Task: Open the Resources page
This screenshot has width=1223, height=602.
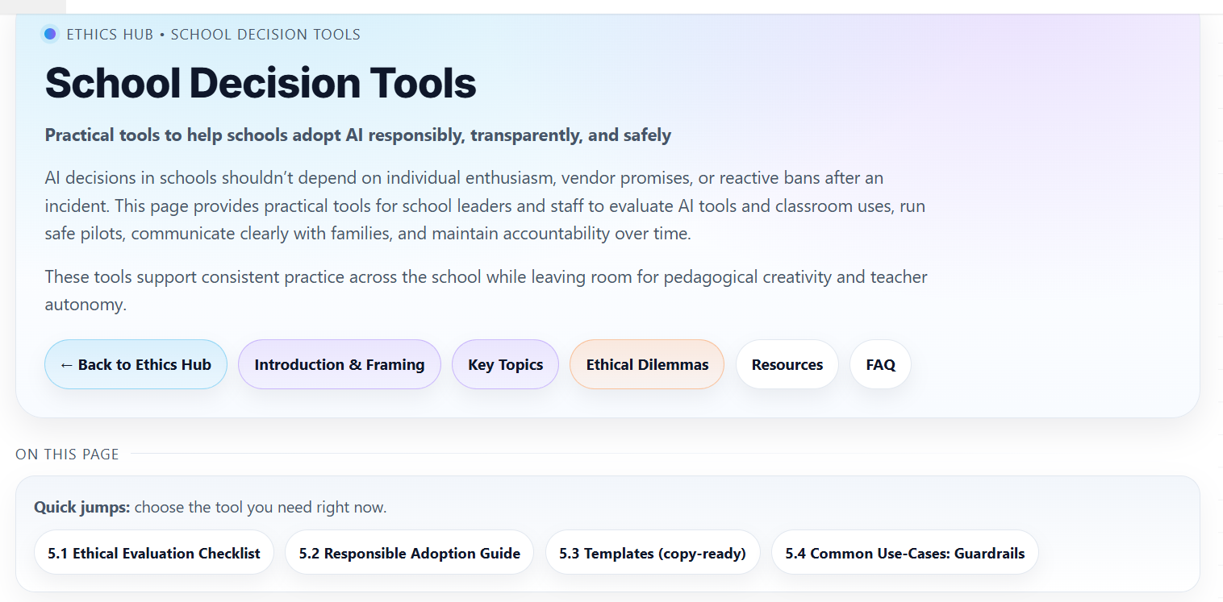Action: point(787,364)
